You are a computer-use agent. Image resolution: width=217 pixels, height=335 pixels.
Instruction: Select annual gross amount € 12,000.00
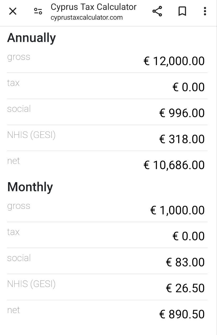point(174,61)
